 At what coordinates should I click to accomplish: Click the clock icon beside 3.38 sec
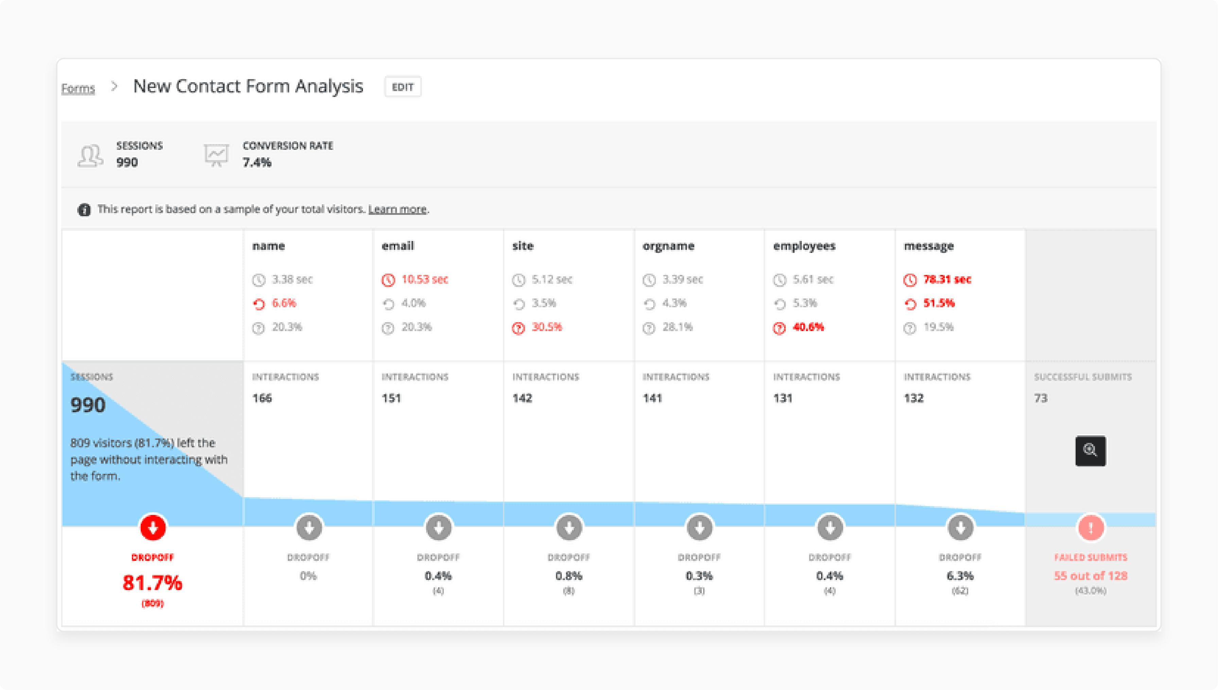click(x=259, y=280)
